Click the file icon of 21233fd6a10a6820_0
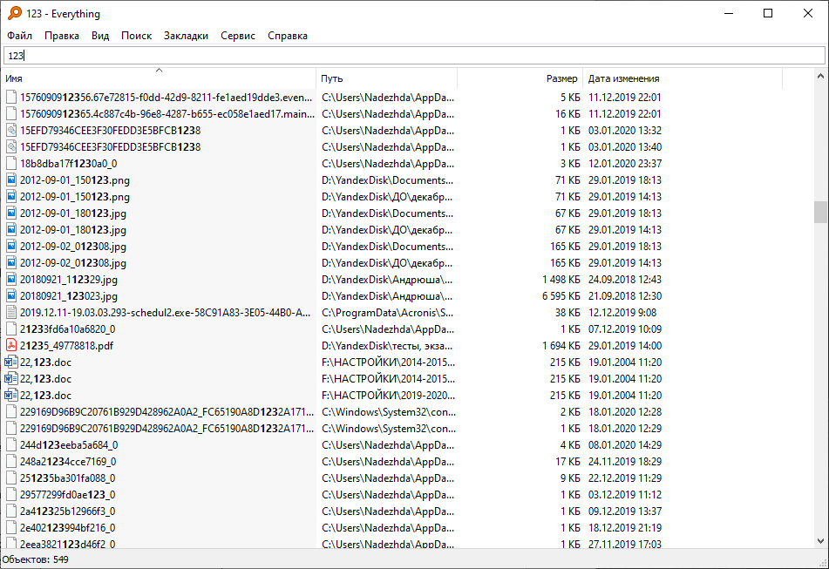This screenshot has height=569, width=829. point(11,329)
